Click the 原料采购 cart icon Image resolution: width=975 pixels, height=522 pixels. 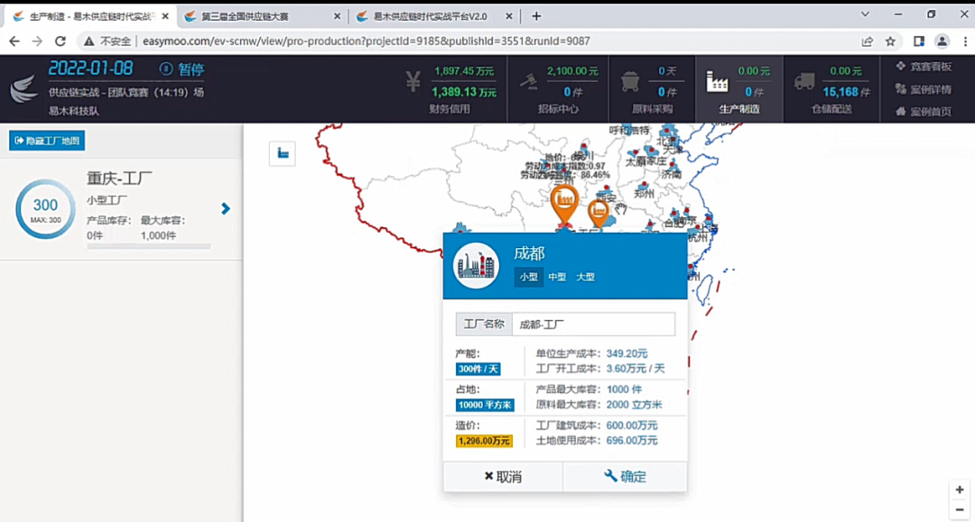[629, 81]
